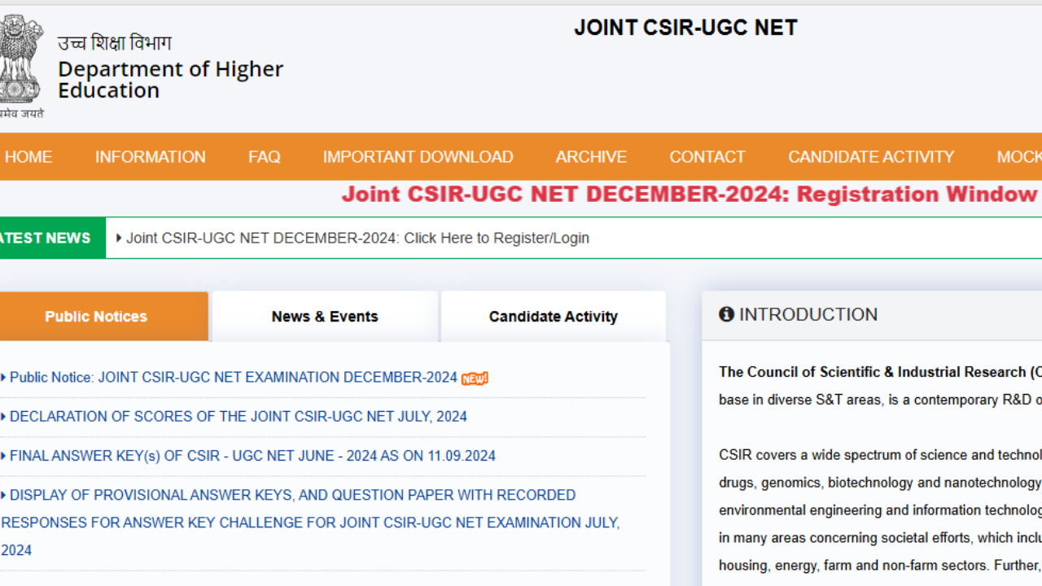Open the HOME menu

click(28, 156)
